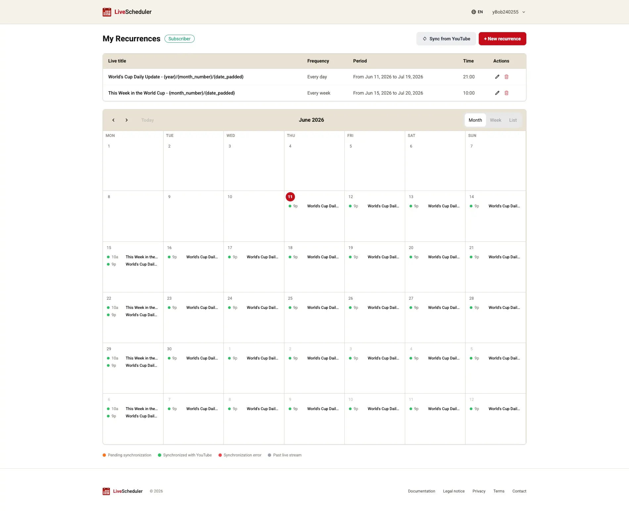Open World's Cup Daily event on June 20
Image resolution: width=629 pixels, height=511 pixels.
coord(435,257)
